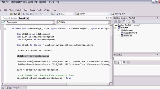
Task: Click the Open File toolbar icon
Action: (11, 14)
